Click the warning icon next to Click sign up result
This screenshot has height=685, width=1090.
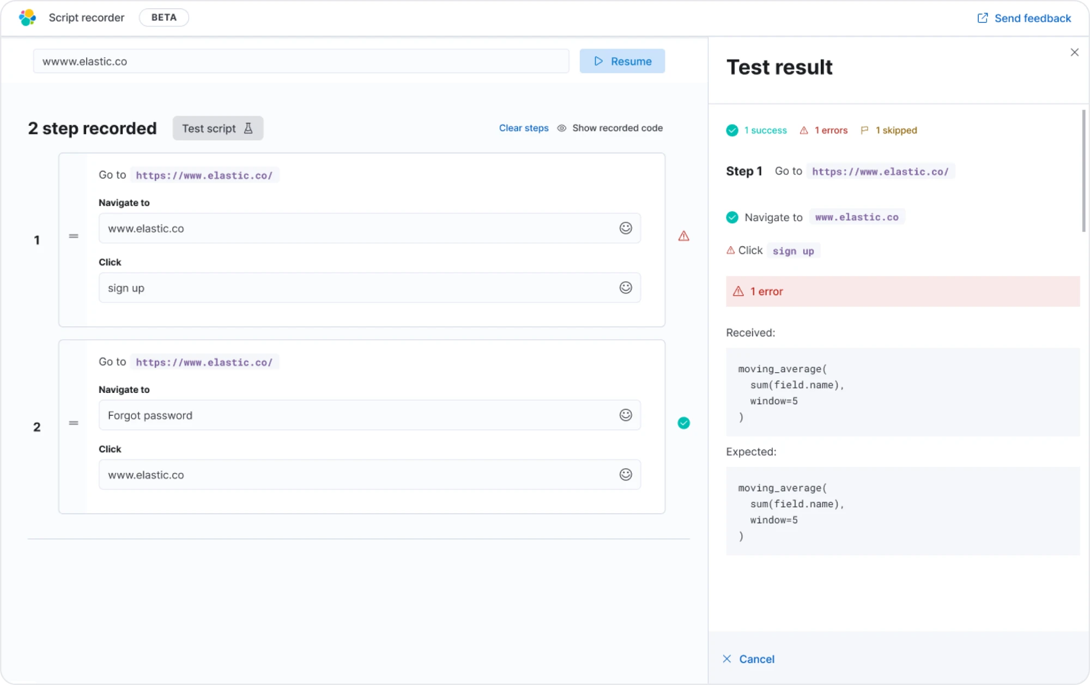click(x=731, y=251)
